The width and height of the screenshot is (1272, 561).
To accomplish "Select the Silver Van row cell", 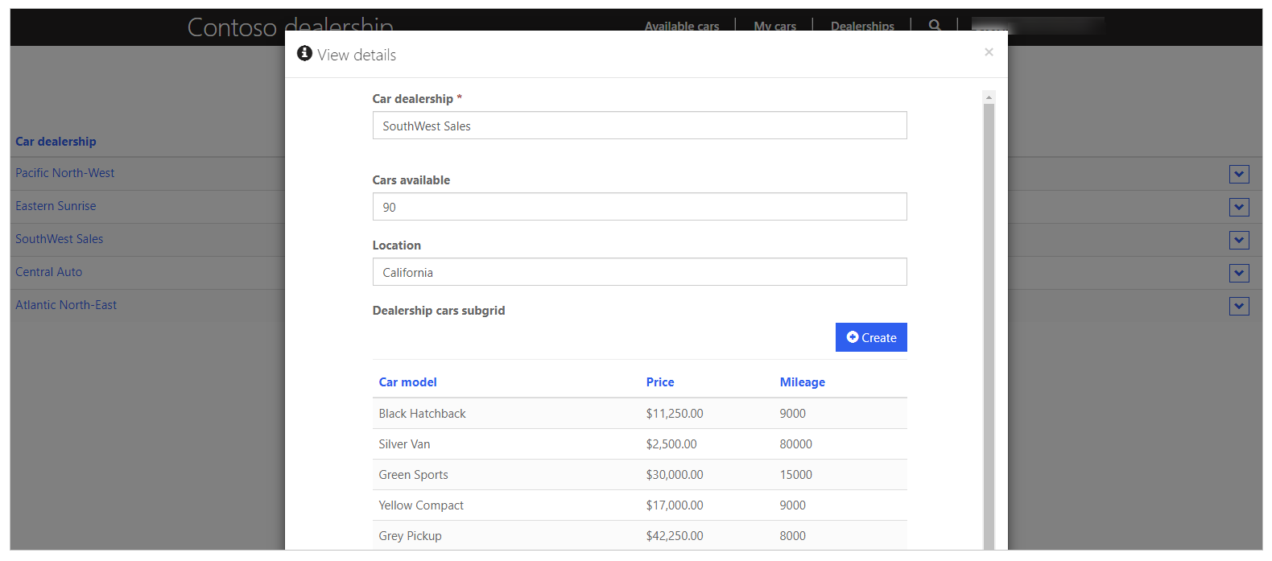I will (404, 444).
